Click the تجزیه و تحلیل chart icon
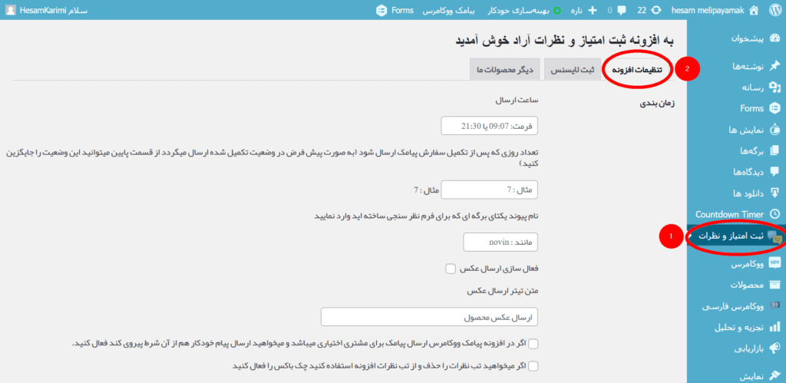Screen dimensions: 786x383 tap(775, 327)
